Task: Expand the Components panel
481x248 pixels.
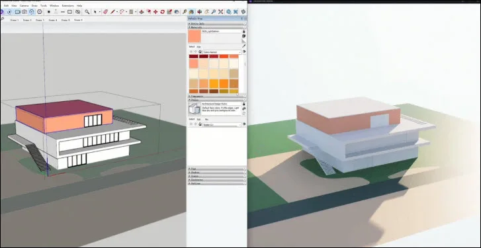Action: click(217, 97)
